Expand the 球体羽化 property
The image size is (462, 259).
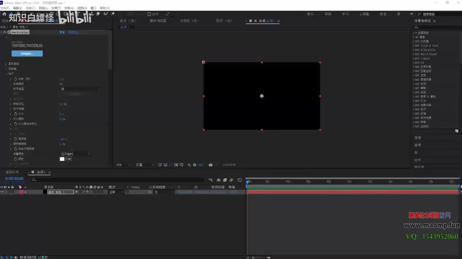[x=10, y=104]
